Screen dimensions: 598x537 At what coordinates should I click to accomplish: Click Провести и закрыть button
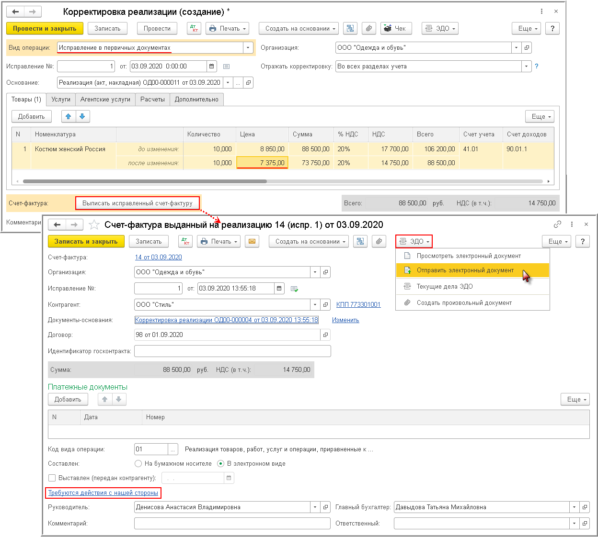pyautogui.click(x=45, y=29)
